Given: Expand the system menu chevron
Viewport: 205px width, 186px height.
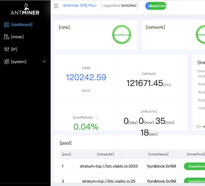Looking at the screenshot, I should click(x=44, y=62).
